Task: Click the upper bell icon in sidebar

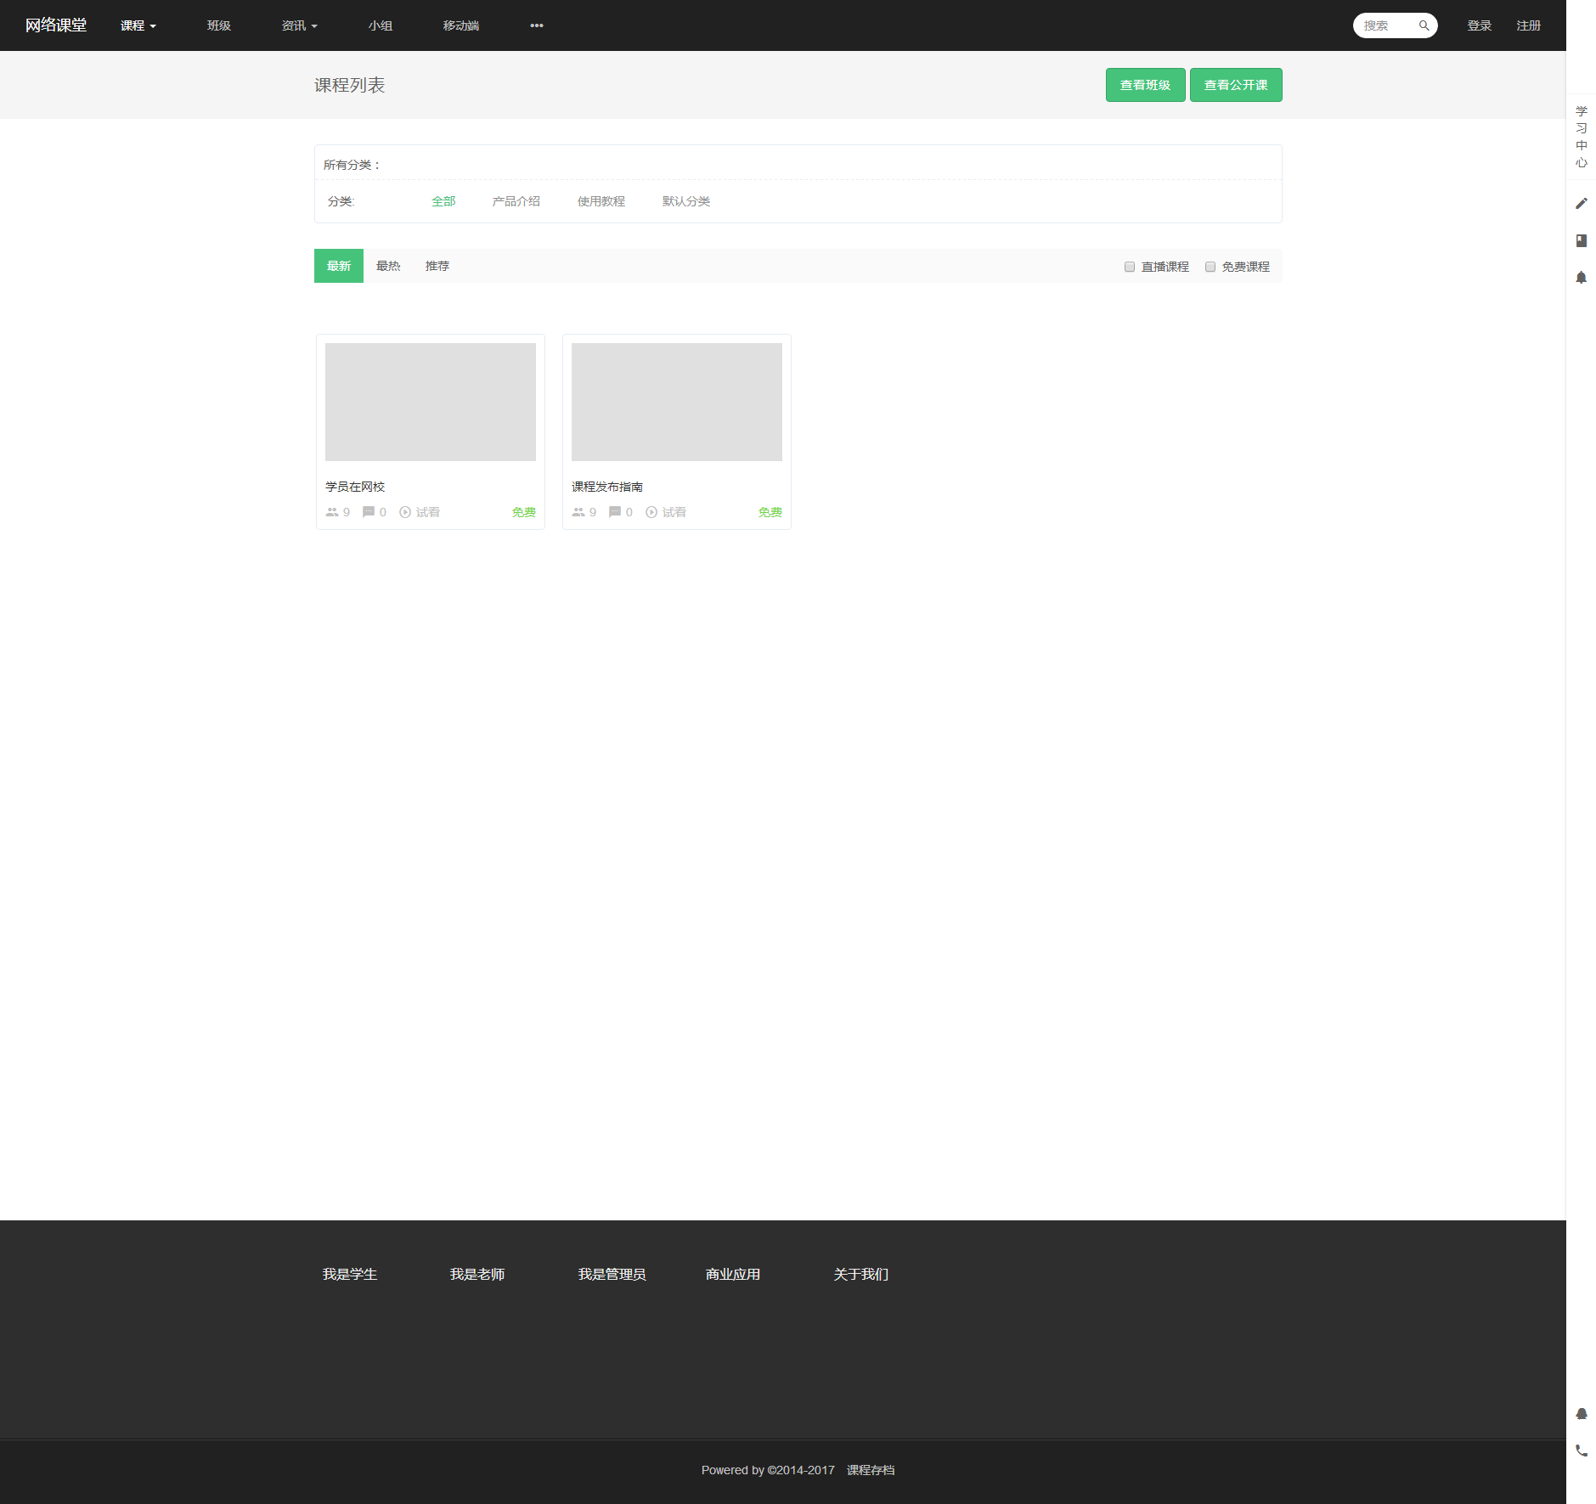Action: [x=1581, y=278]
